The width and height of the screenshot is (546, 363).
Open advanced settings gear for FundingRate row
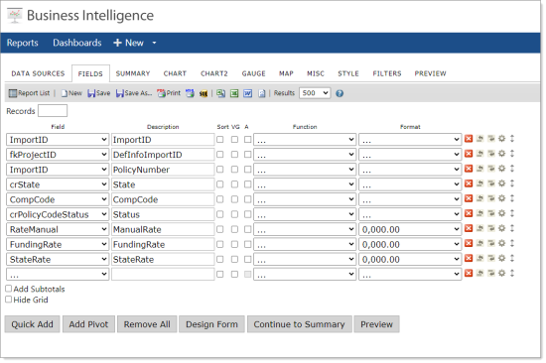[x=501, y=244]
